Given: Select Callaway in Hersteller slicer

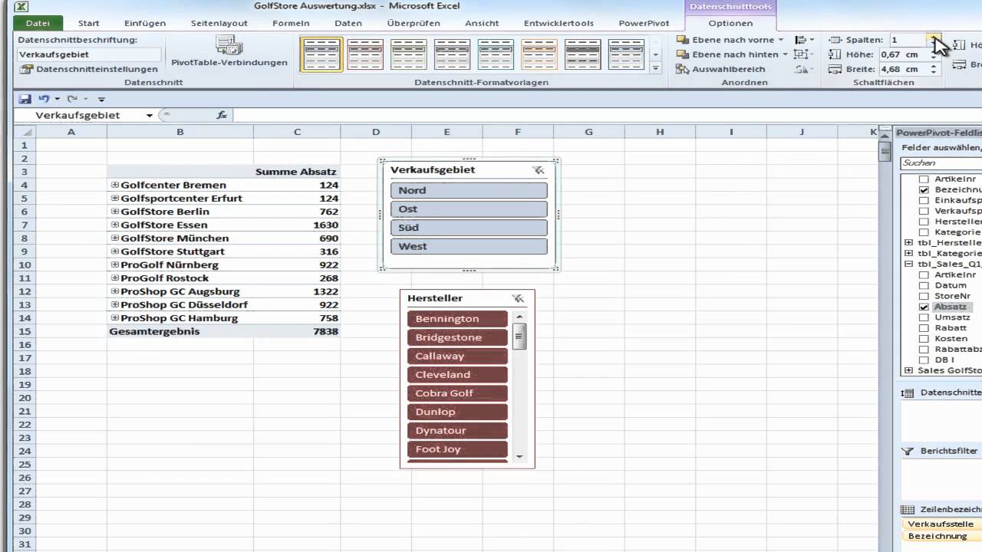Looking at the screenshot, I should coord(457,356).
